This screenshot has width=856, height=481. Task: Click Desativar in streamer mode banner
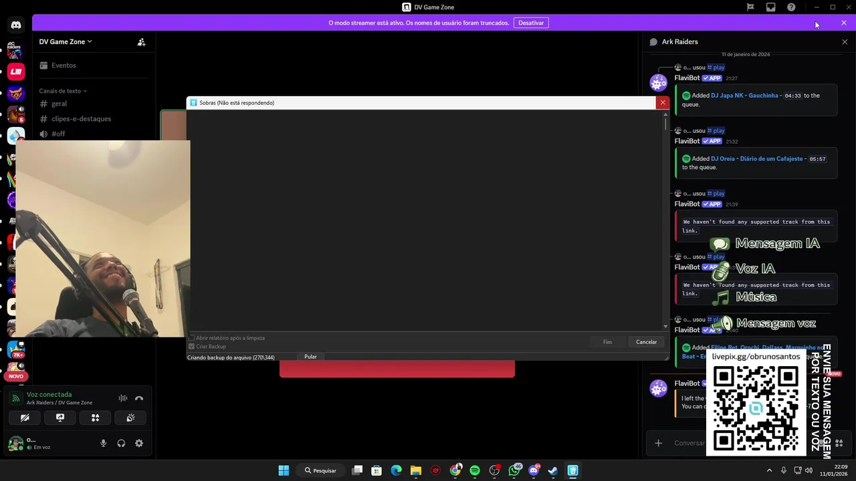tap(531, 23)
